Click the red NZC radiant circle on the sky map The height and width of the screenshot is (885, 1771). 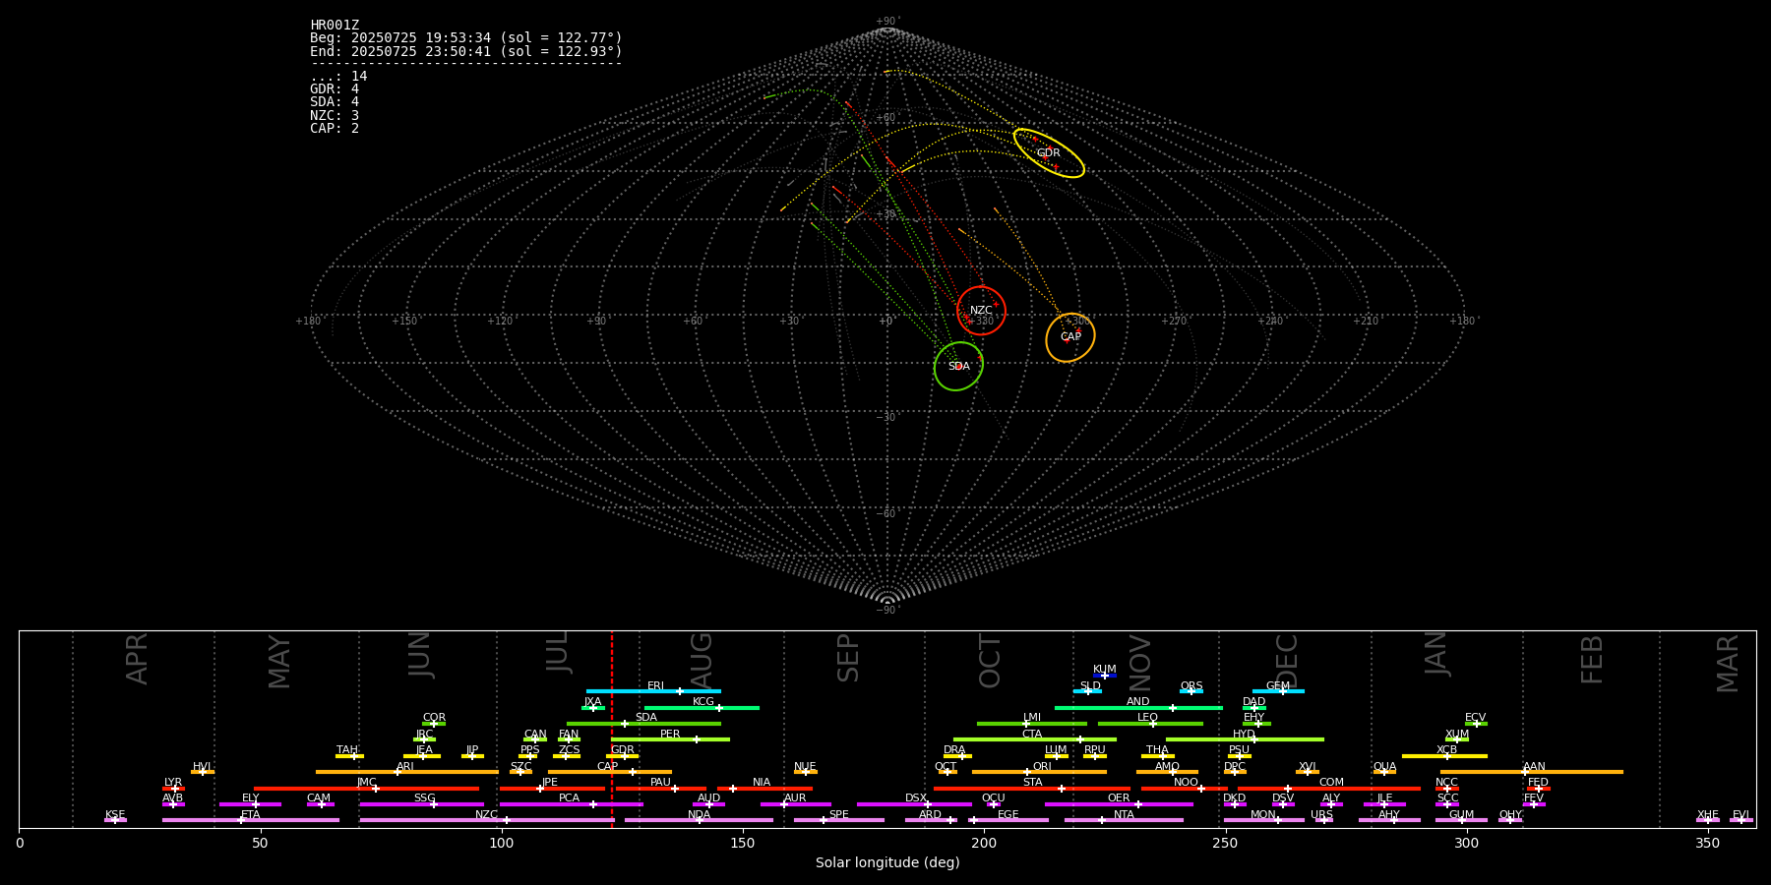981,311
